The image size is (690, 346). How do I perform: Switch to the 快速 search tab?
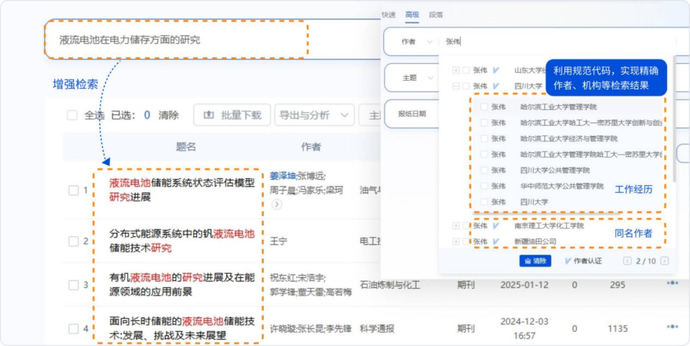(x=388, y=15)
